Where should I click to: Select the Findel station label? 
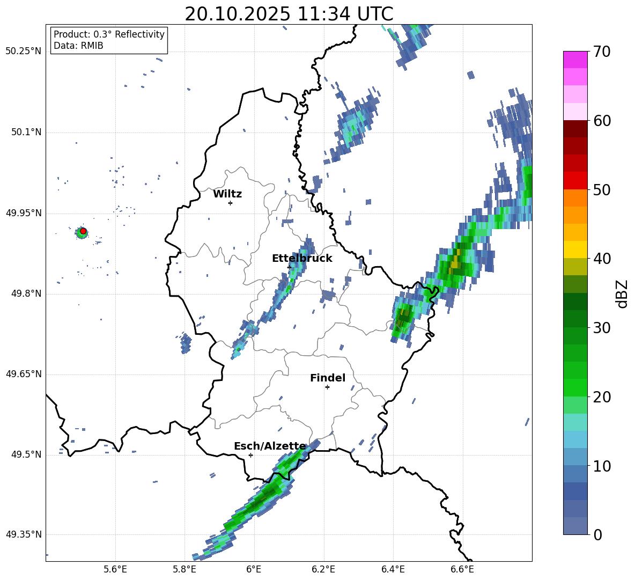pyautogui.click(x=328, y=378)
